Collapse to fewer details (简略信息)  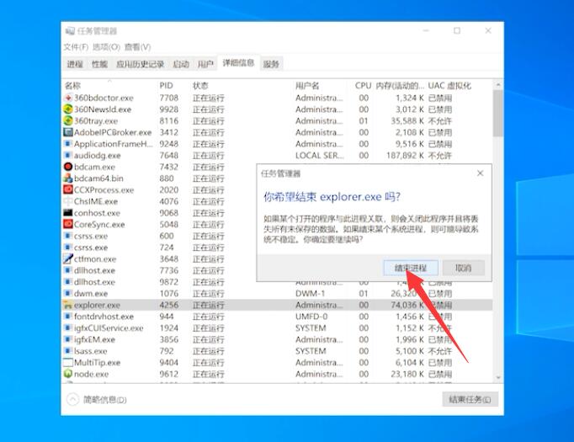tap(97, 399)
